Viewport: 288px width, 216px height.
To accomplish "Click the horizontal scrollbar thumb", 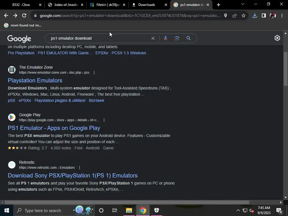I will (127, 202).
